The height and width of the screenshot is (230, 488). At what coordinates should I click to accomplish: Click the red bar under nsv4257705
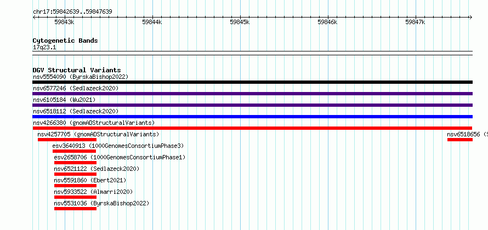tap(67, 140)
